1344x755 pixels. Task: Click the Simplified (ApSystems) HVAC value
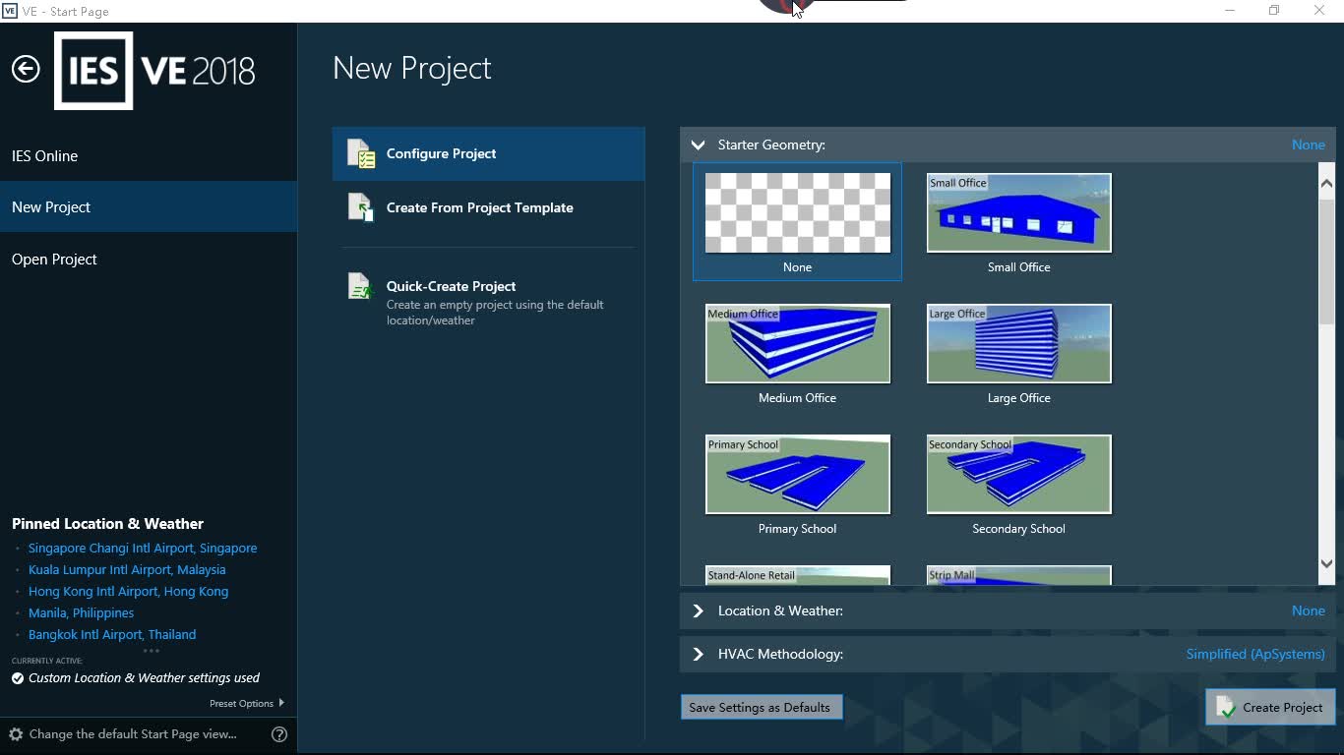pos(1255,654)
